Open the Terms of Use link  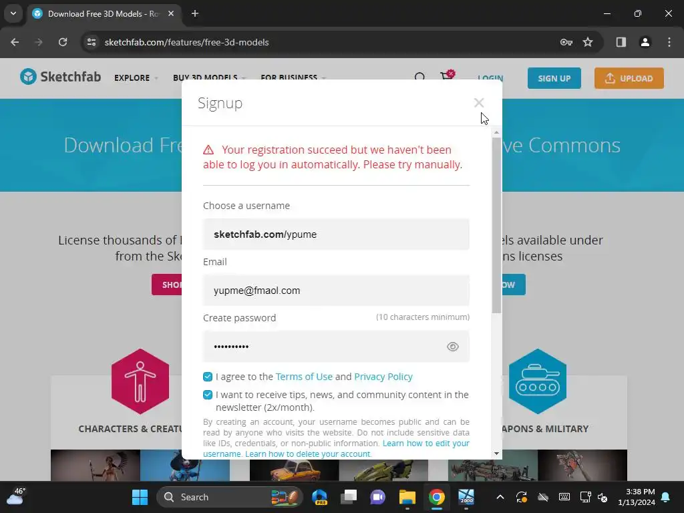pyautogui.click(x=304, y=377)
